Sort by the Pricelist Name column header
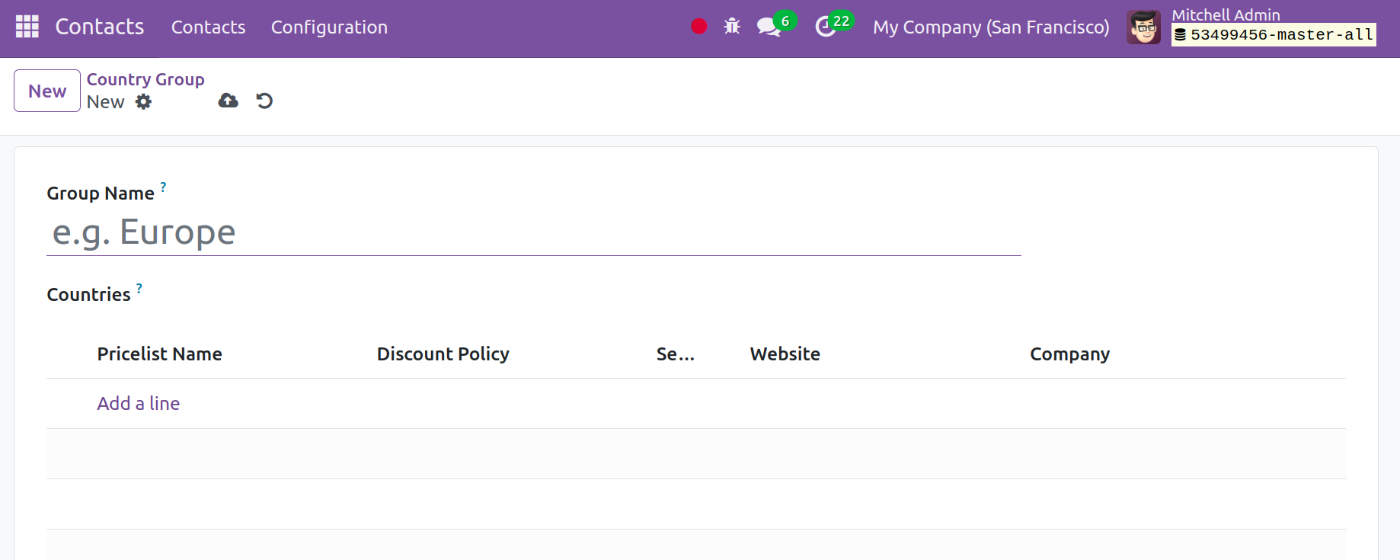The width and height of the screenshot is (1400, 560). 160,354
